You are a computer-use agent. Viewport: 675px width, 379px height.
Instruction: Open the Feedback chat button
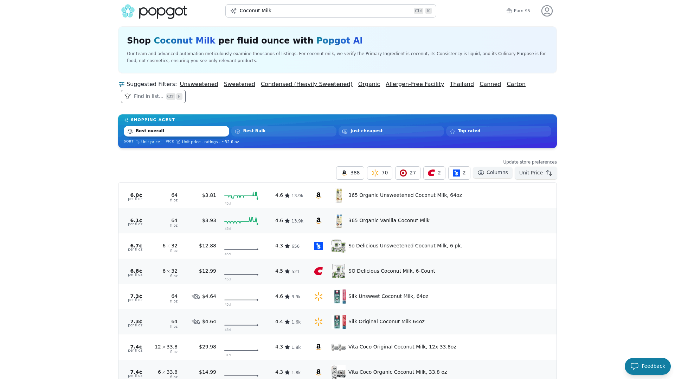coord(648,366)
